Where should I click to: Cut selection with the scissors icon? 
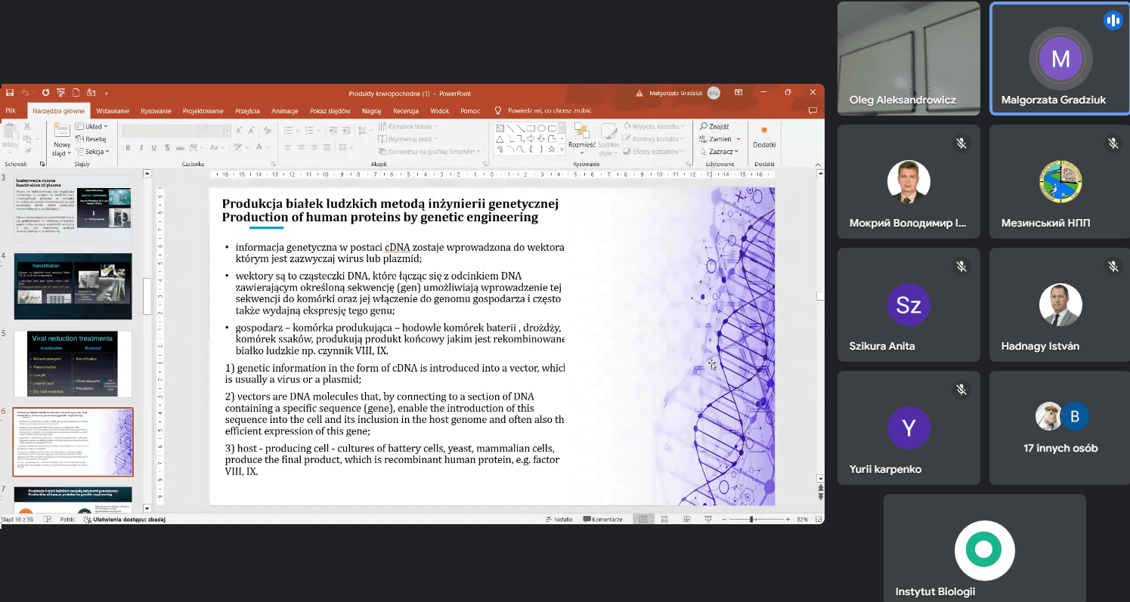[x=27, y=126]
